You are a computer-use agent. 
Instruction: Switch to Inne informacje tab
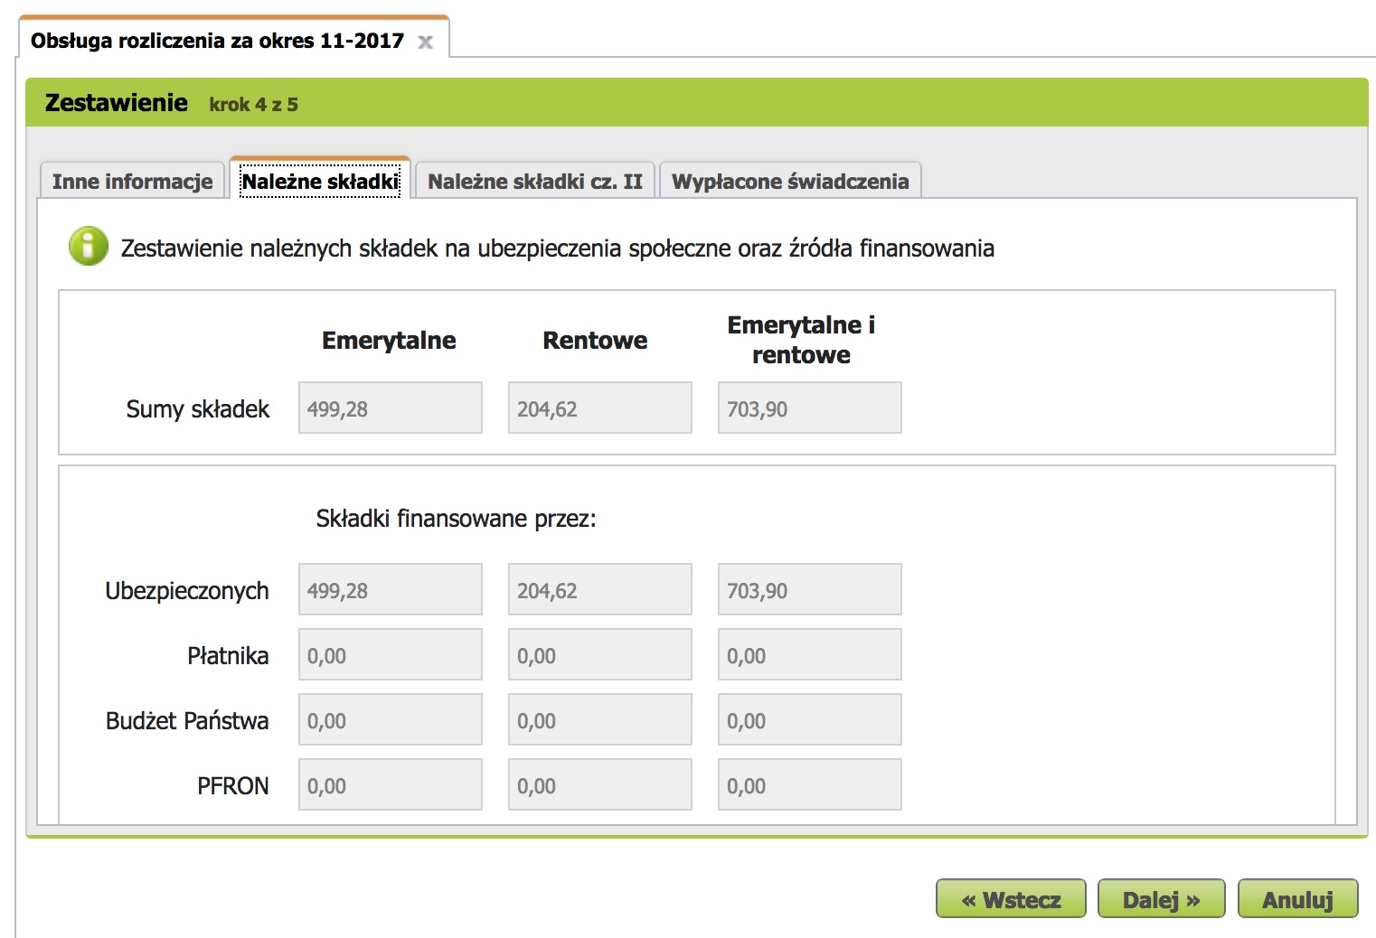pos(132,181)
